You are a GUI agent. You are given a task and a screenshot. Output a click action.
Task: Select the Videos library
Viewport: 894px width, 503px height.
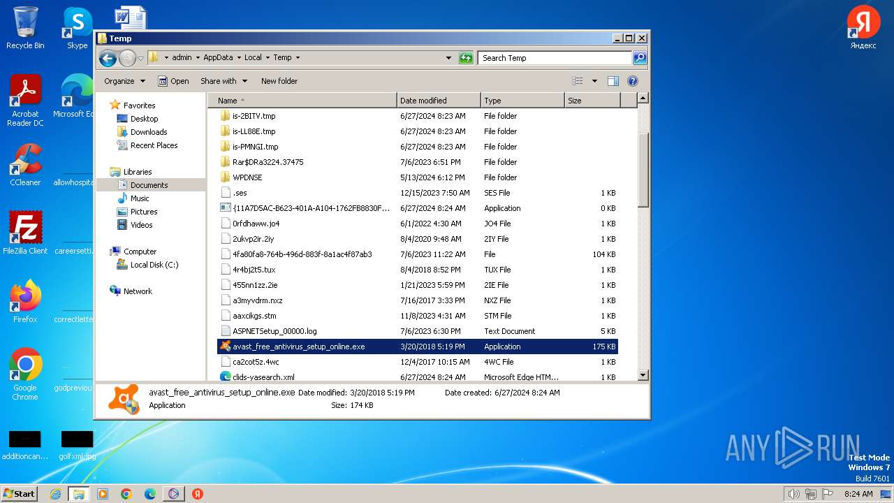[x=141, y=225]
